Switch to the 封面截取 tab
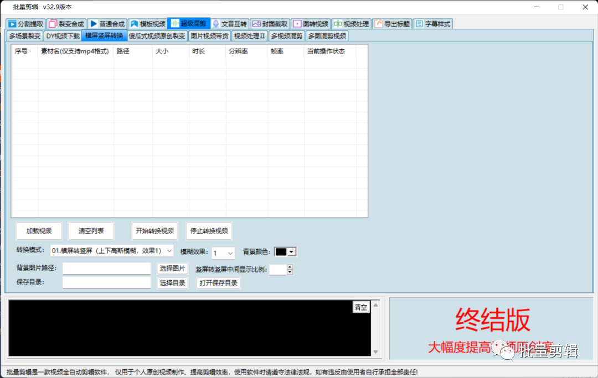This screenshot has width=598, height=378. (270, 24)
